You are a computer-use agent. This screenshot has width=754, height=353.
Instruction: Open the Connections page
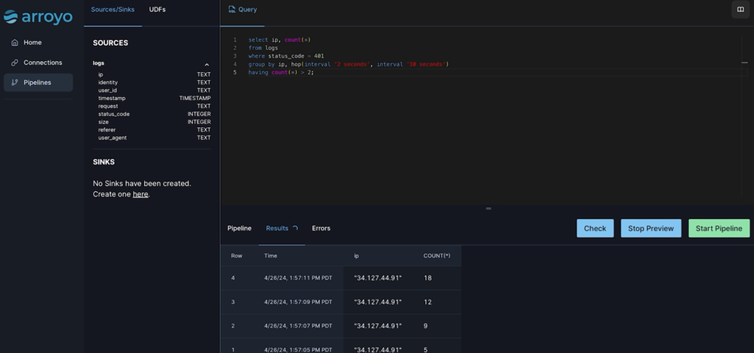coord(38,62)
